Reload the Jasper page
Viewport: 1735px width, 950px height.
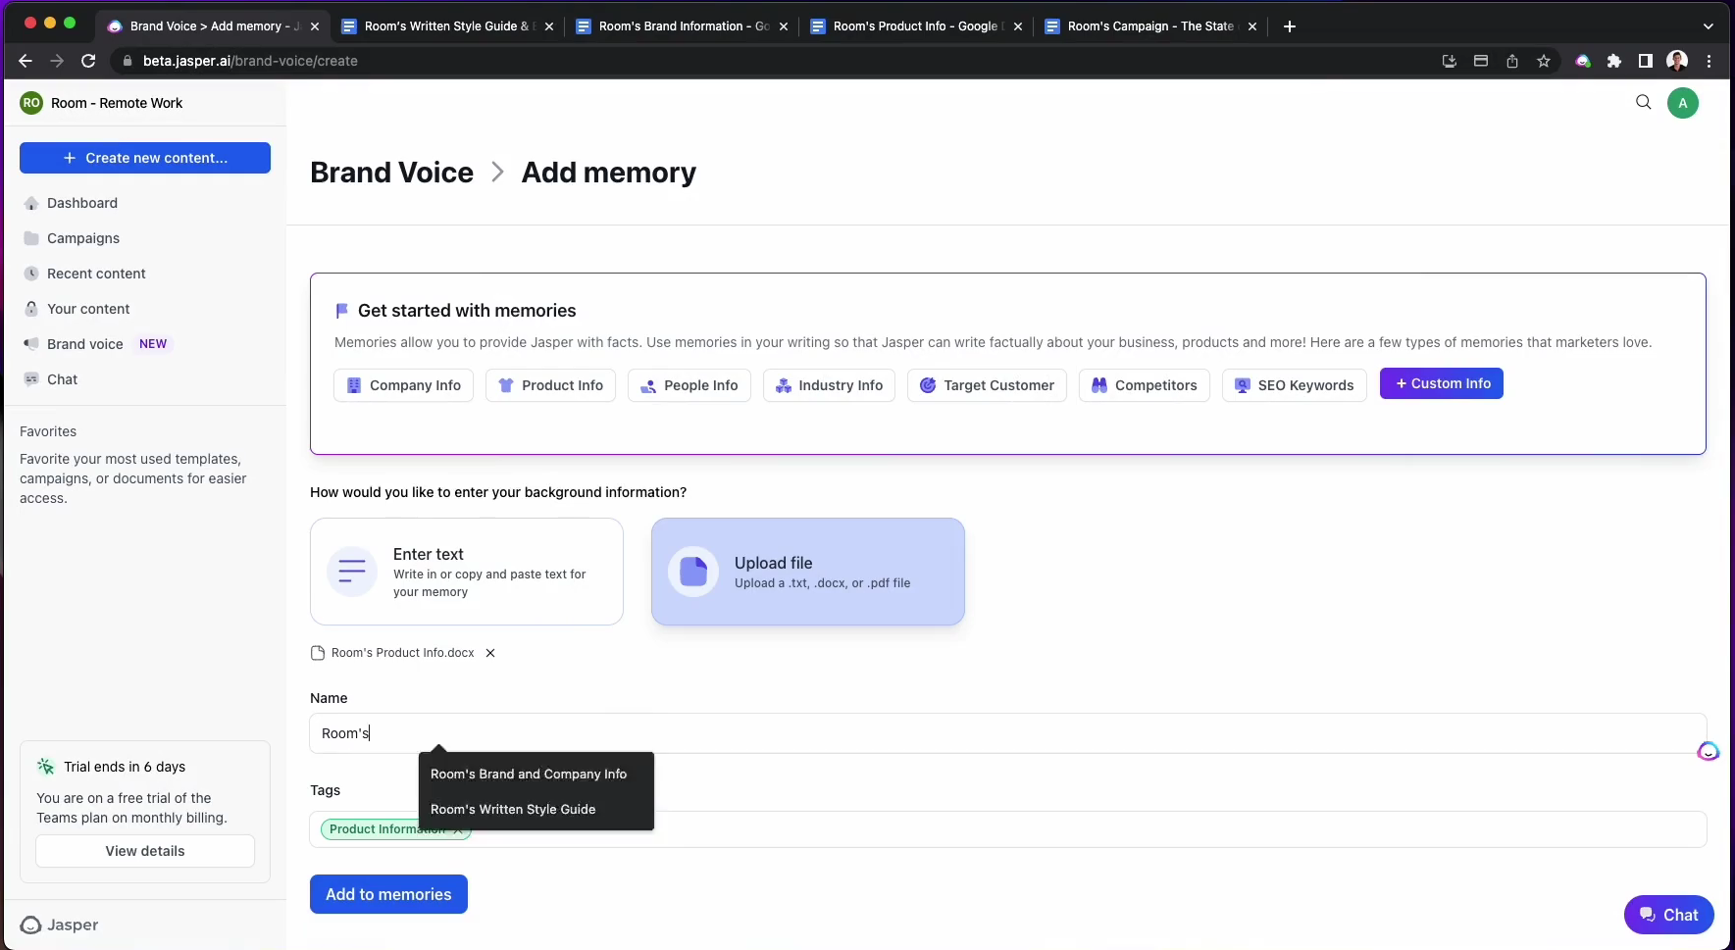pyautogui.click(x=88, y=61)
